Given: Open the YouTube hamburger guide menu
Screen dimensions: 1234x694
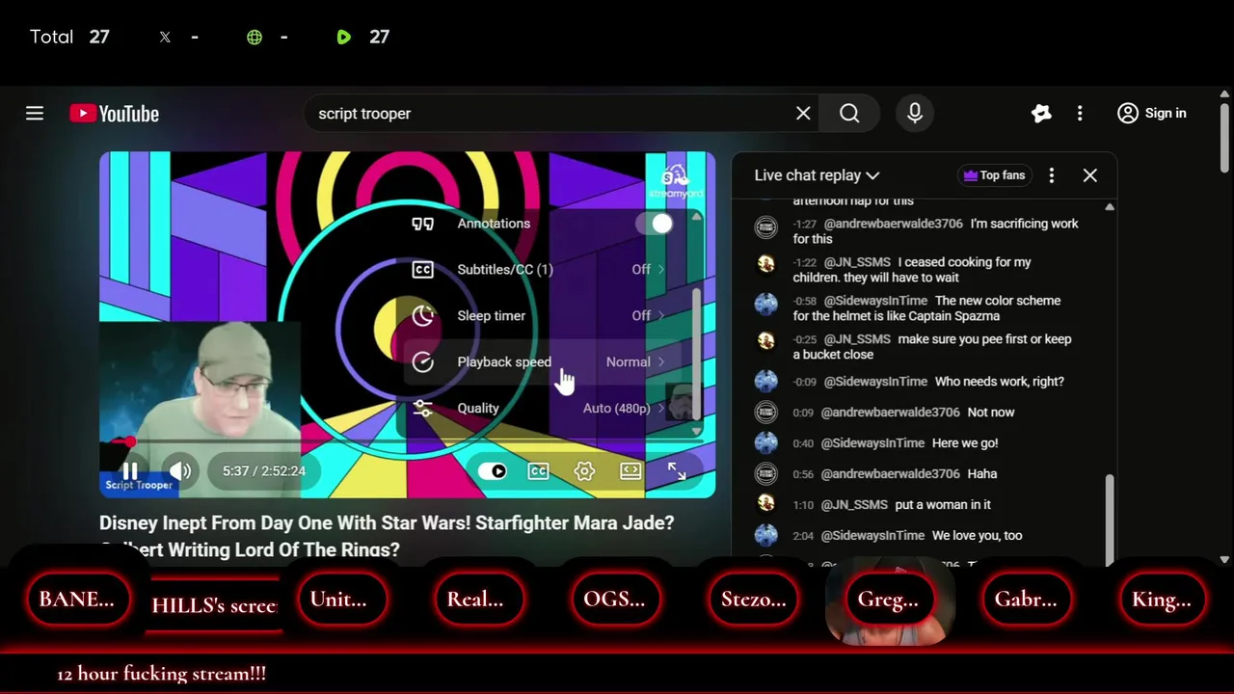Looking at the screenshot, I should (35, 114).
